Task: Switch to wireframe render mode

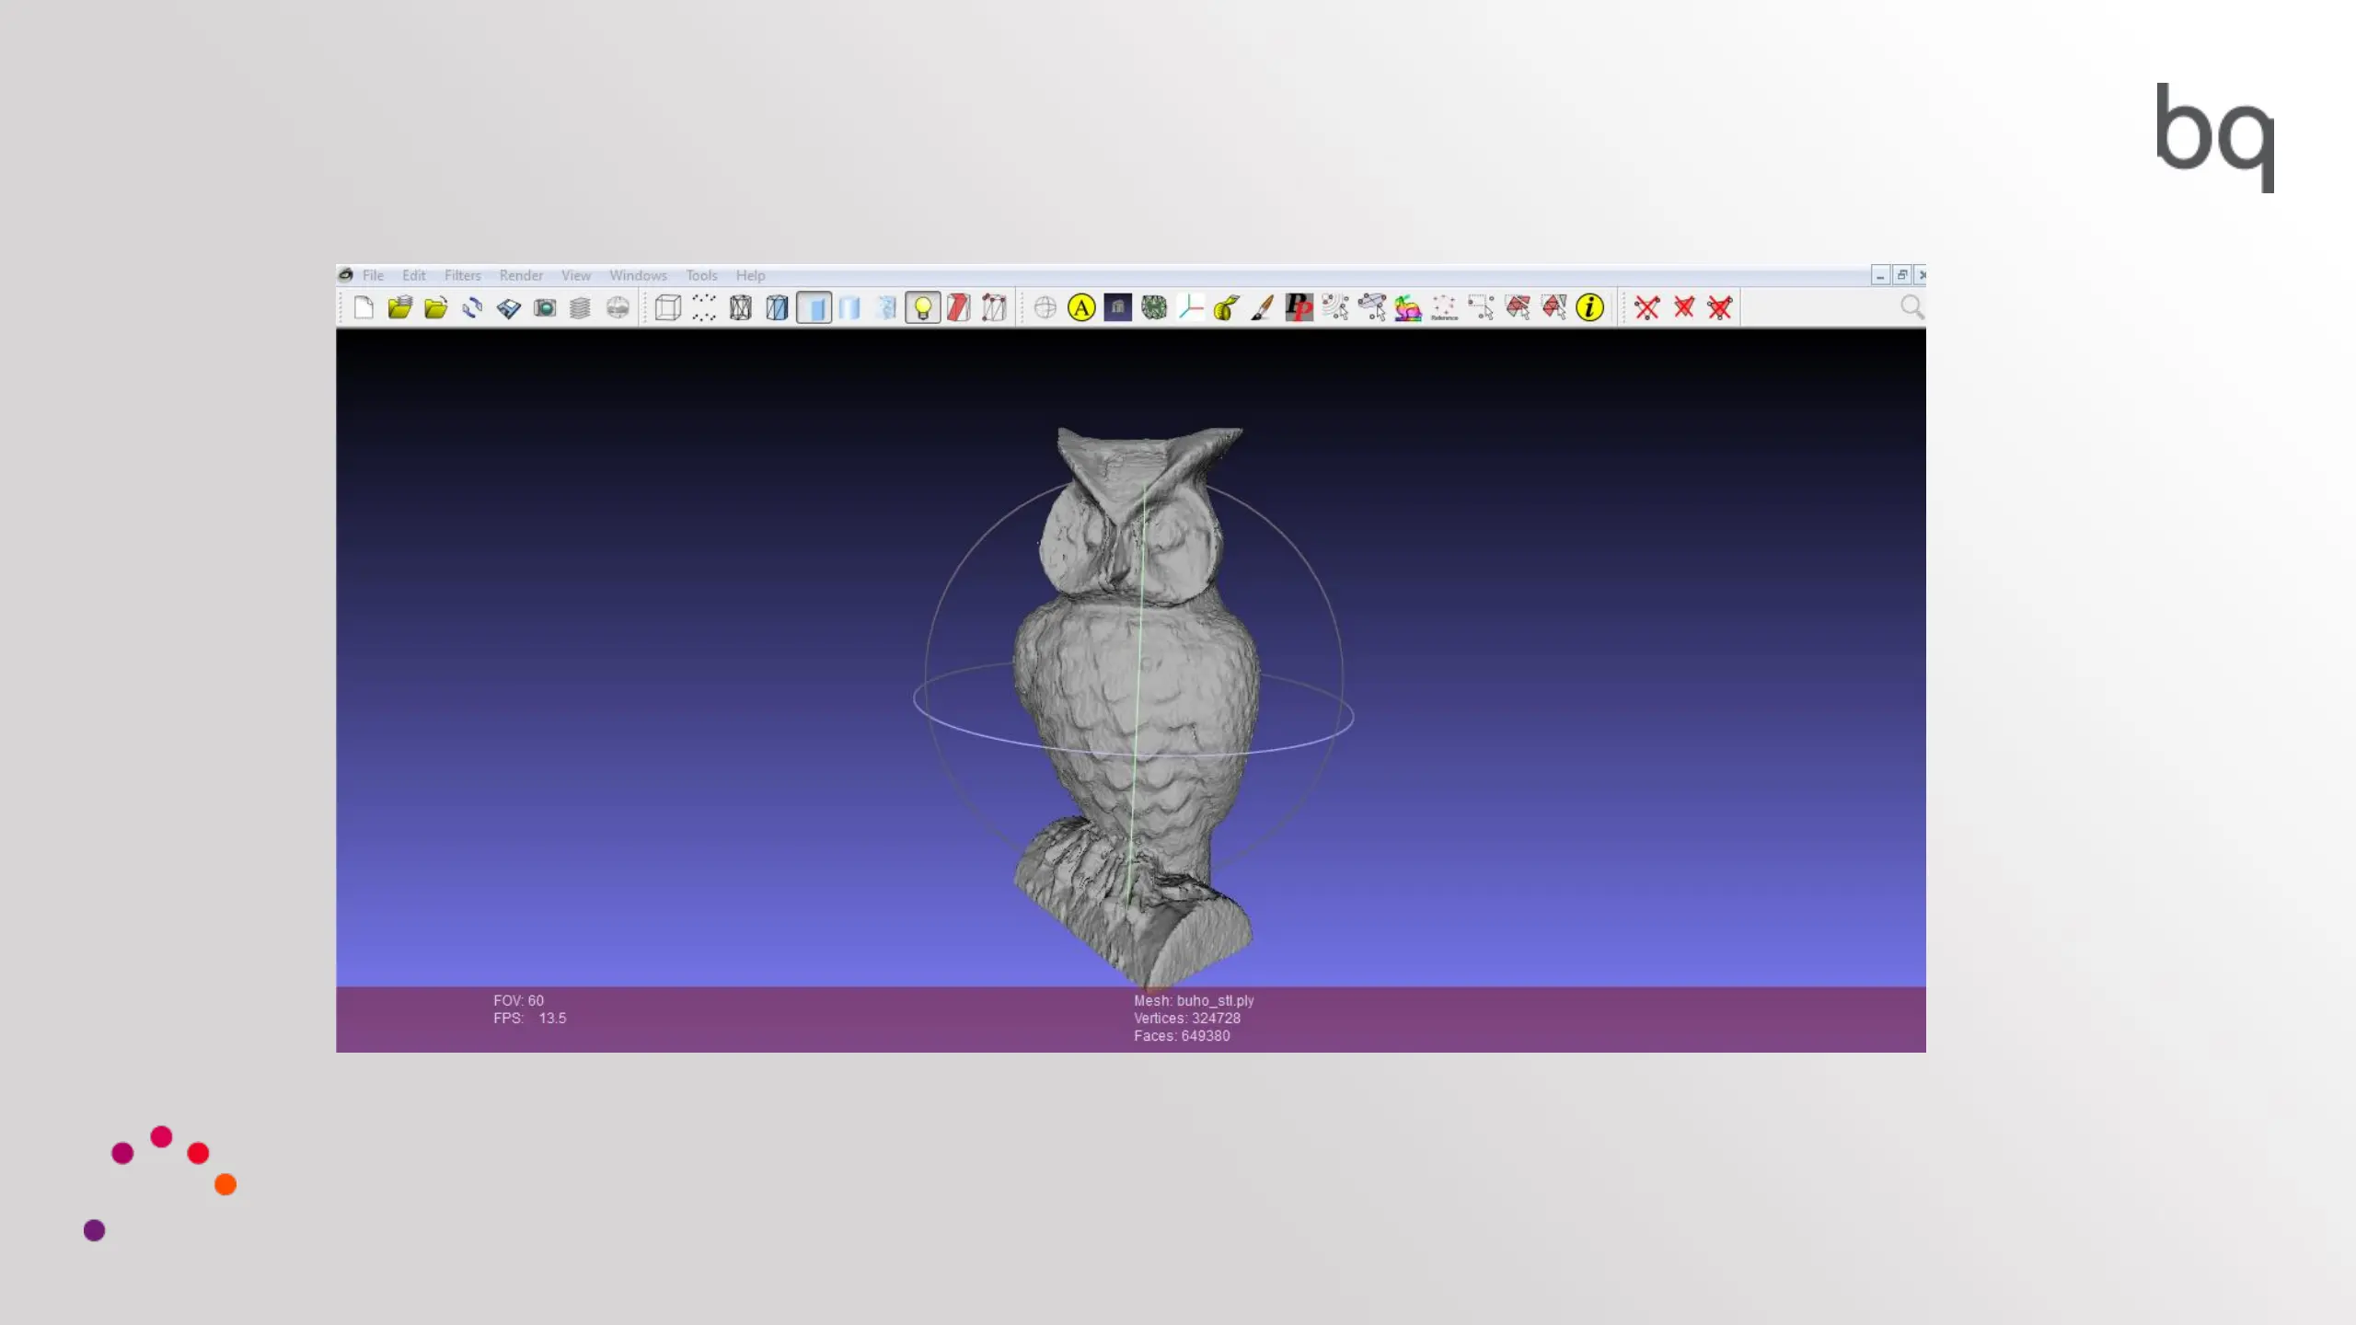Action: click(x=741, y=307)
